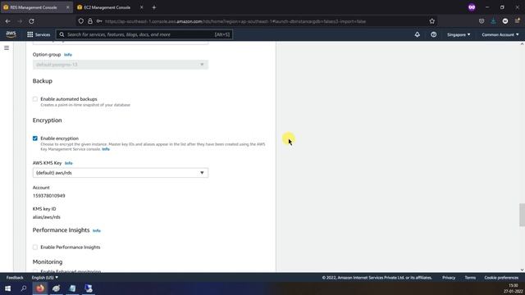Open Info link under Enable encryption
Image resolution: width=525 pixels, height=295 pixels.
pyautogui.click(x=106, y=149)
